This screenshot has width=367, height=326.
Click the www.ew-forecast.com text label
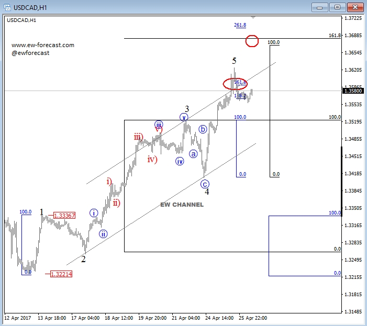coord(43,45)
